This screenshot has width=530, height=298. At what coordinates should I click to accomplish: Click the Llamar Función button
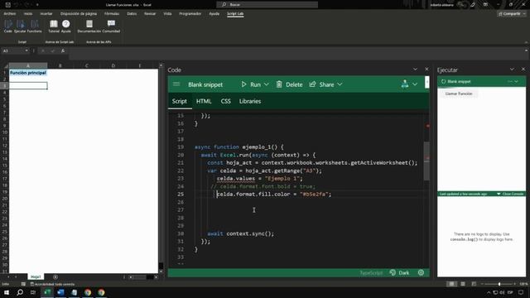(459, 94)
